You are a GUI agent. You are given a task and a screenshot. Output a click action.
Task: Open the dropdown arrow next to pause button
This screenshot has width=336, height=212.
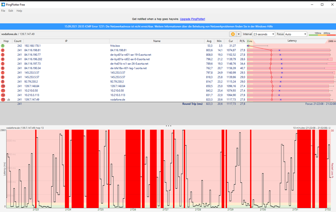pos(239,34)
